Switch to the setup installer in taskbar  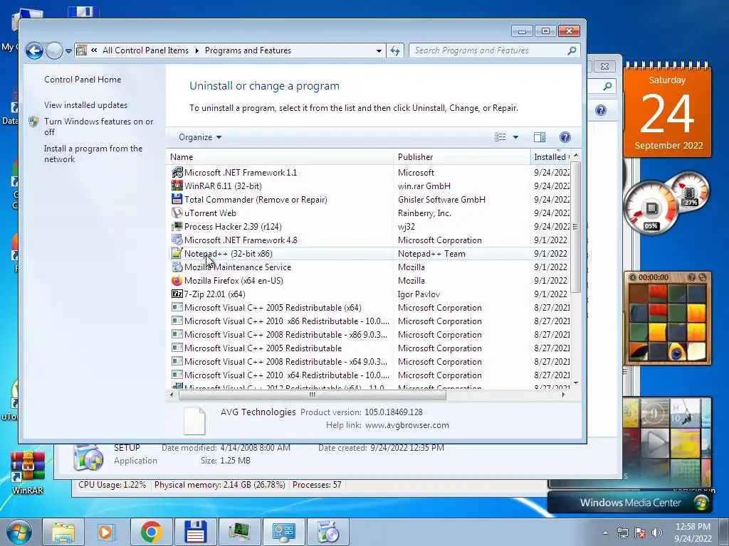(x=327, y=532)
